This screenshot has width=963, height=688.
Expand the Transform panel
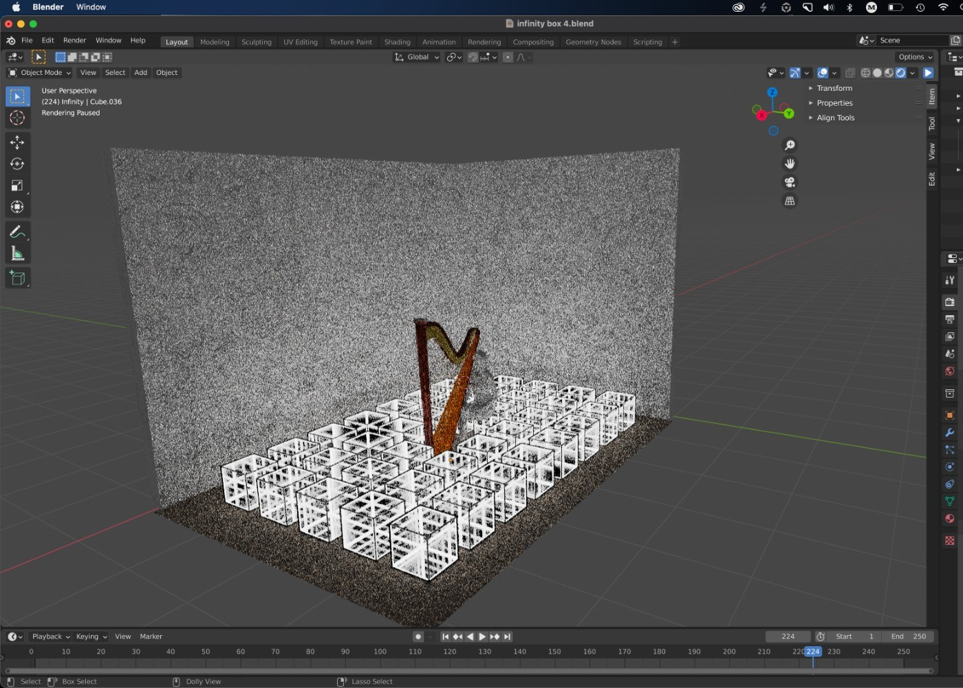[834, 88]
